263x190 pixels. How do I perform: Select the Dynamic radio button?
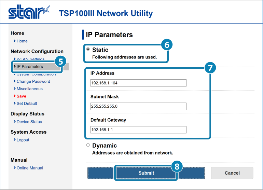click(x=88, y=145)
